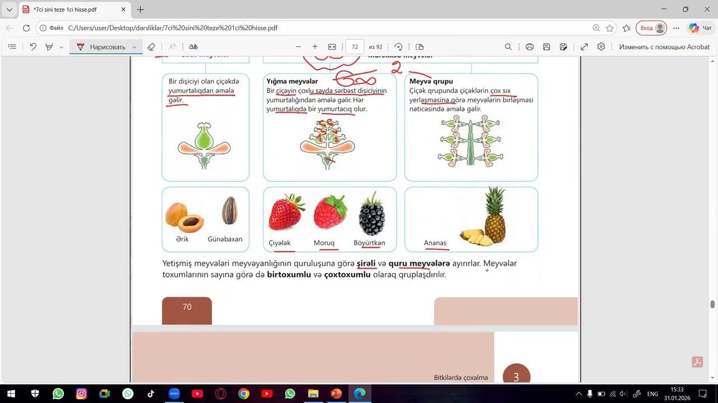Save the PDF file
The image size is (718, 403).
[x=546, y=47]
